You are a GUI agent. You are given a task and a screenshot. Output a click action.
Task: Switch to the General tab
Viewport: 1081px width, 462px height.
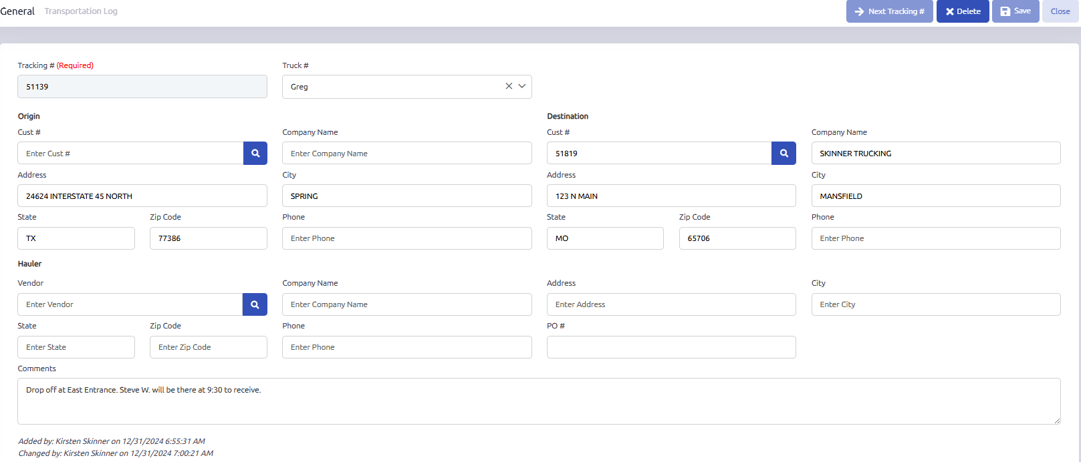17,11
